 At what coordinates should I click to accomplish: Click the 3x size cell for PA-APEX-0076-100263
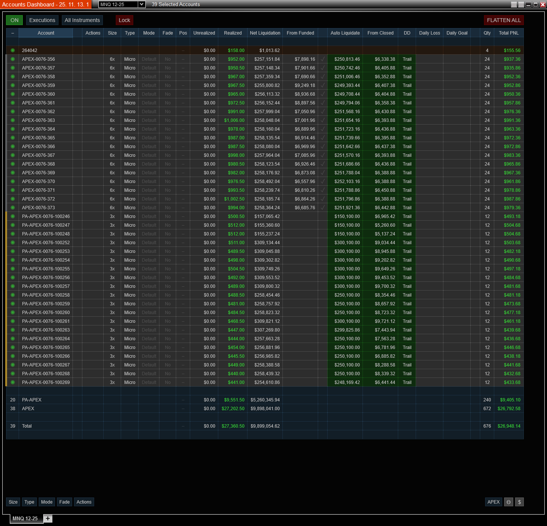point(112,330)
